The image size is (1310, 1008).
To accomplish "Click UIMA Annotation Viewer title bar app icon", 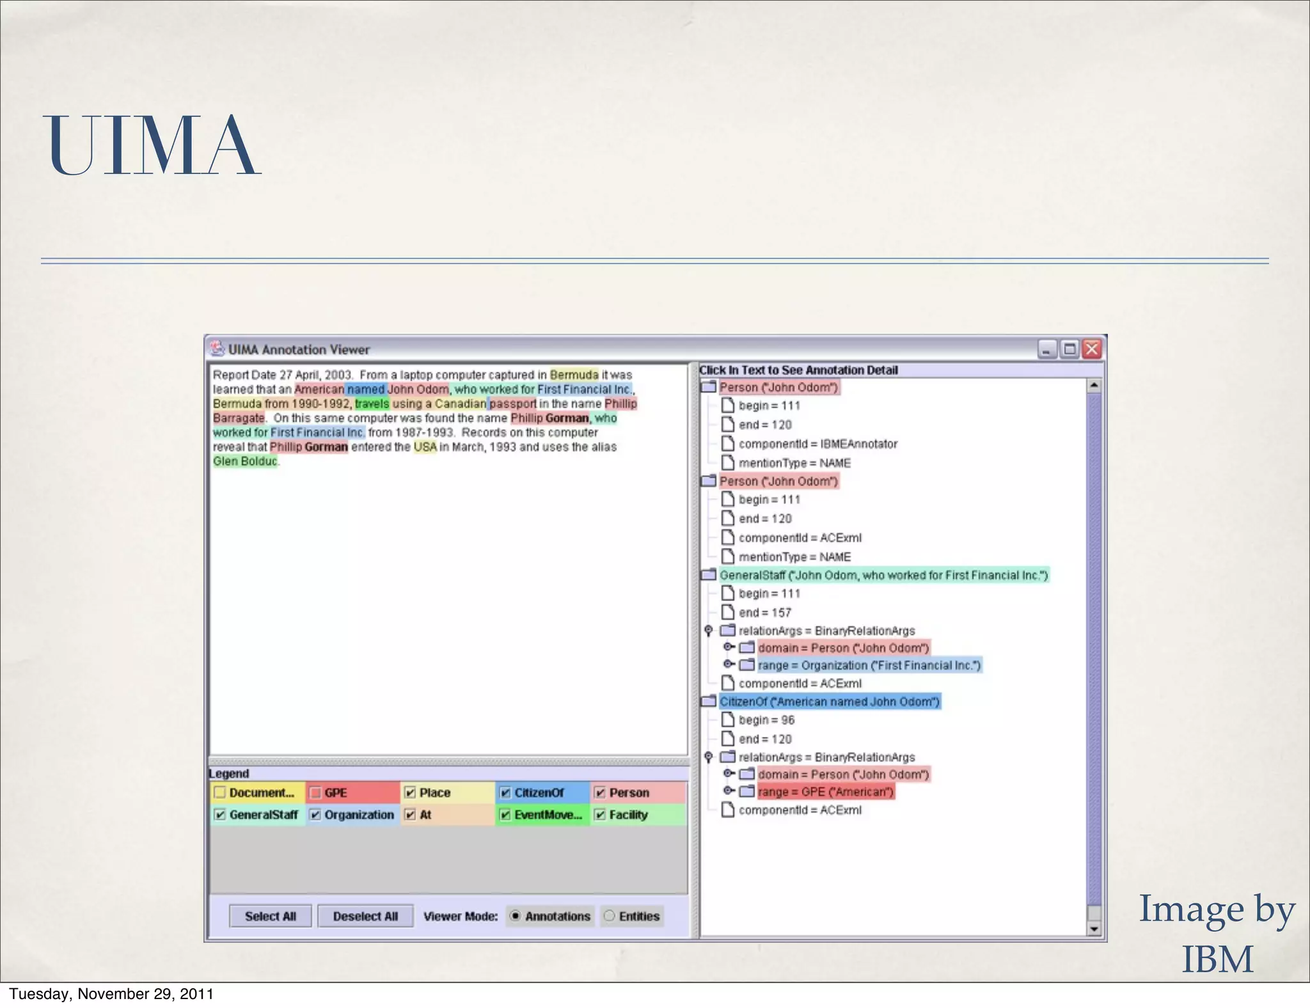I will pos(218,349).
